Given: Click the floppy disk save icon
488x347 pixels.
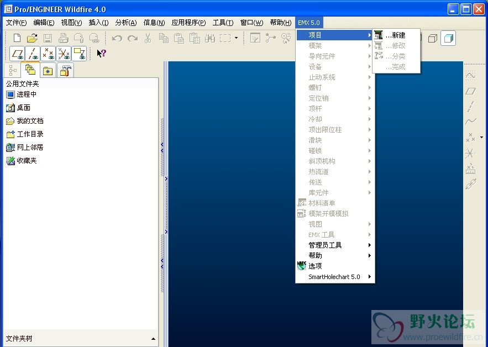Looking at the screenshot, I should (48, 38).
